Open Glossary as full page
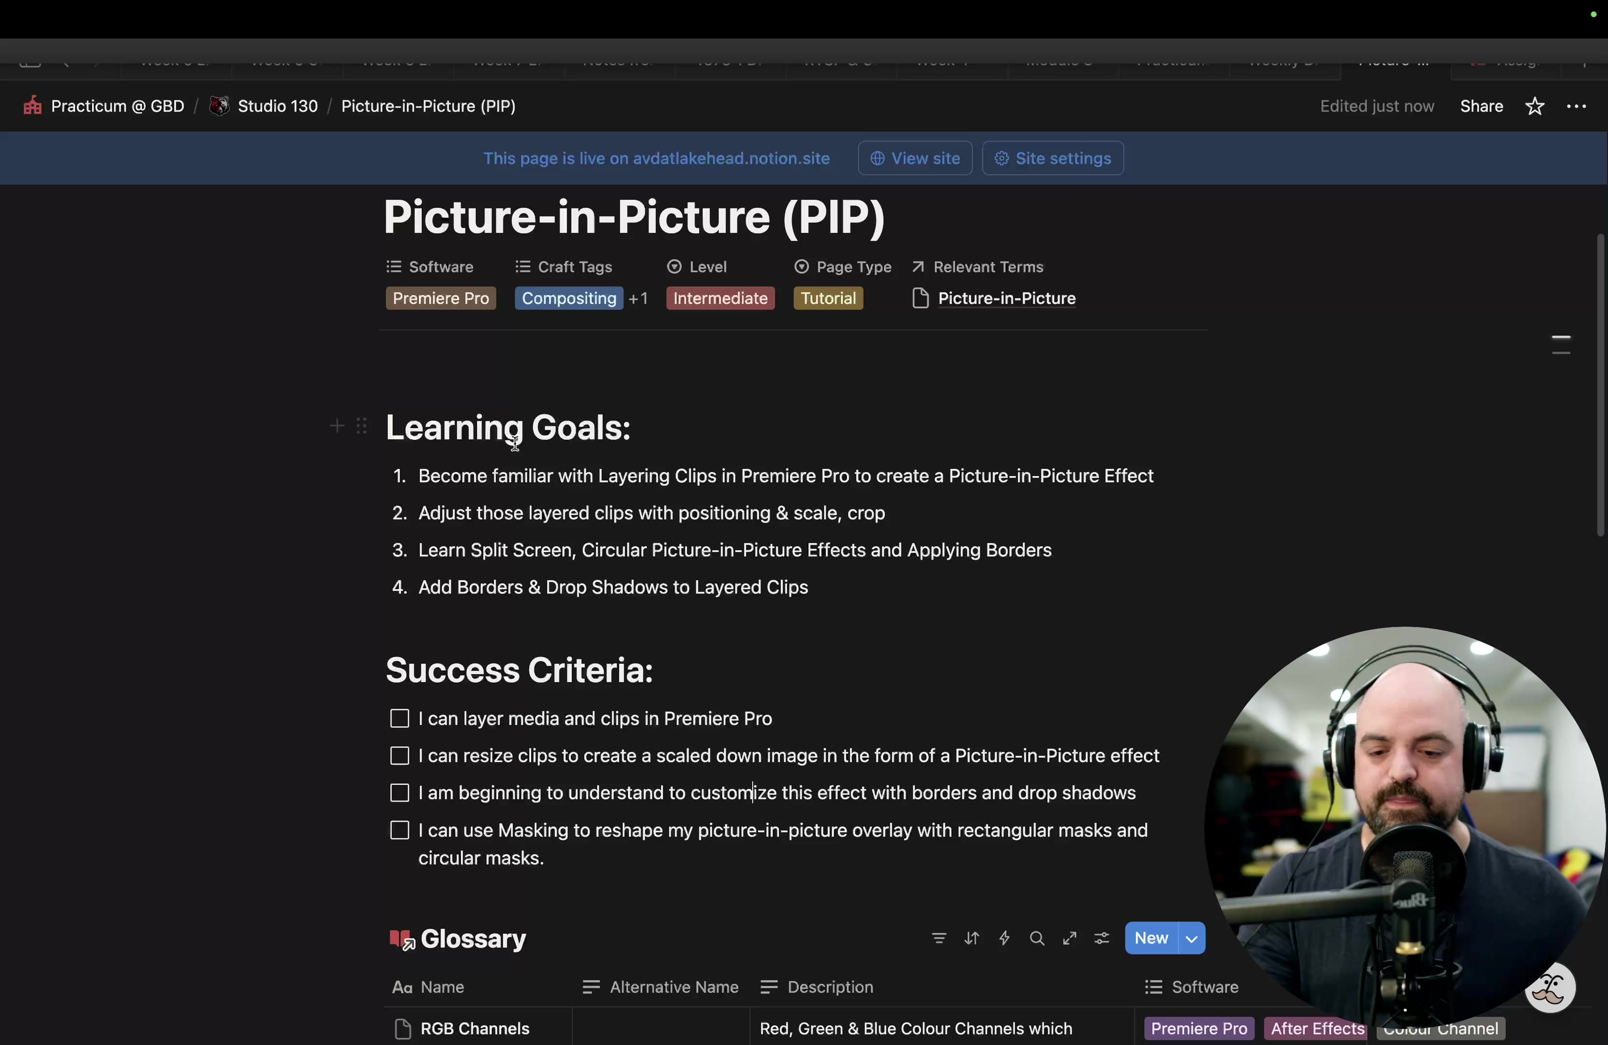 [x=1069, y=938]
